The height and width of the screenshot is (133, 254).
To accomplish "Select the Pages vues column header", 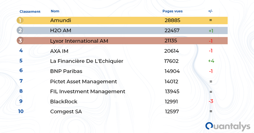I will coord(172,11).
